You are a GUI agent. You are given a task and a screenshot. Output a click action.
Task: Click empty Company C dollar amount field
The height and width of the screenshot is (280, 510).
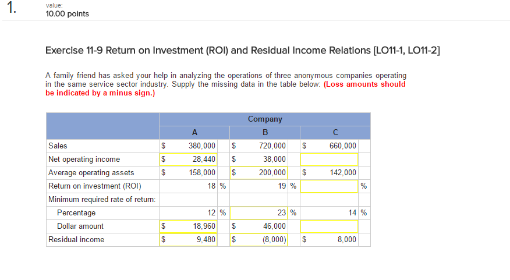329,226
